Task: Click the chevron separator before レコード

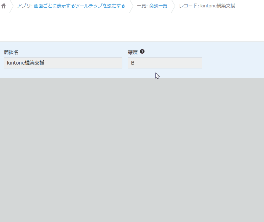Action: click(173, 6)
